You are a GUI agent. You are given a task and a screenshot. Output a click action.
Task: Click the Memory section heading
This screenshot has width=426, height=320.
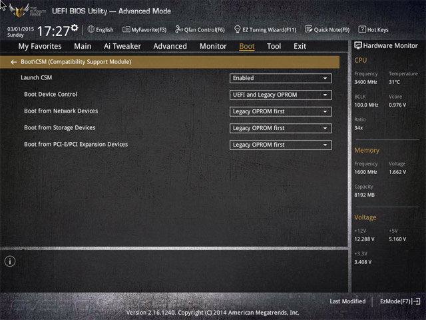(367, 150)
